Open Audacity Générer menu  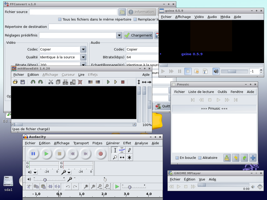[113, 143]
